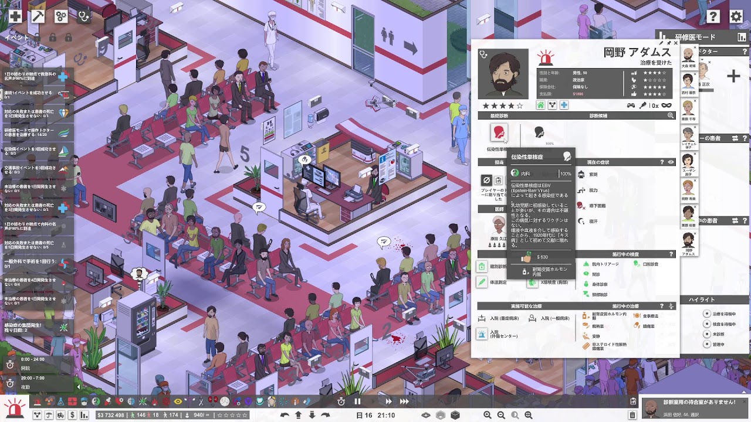
Task: Select 黒田 千琴 tab in patient list
Action: [688, 112]
